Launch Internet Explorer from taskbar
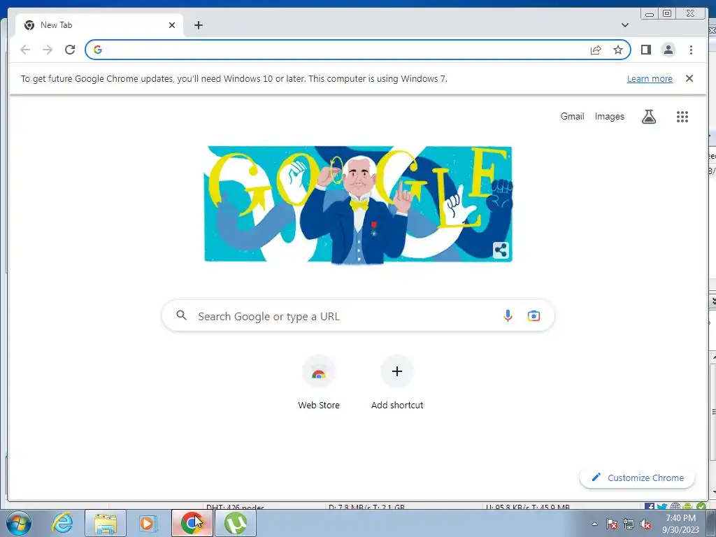This screenshot has height=537, width=716. pos(62,523)
